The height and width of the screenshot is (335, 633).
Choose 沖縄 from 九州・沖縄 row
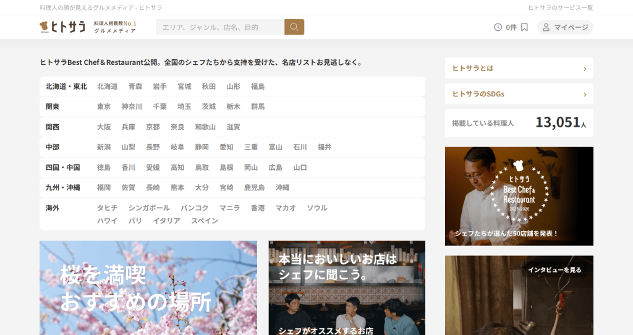[x=283, y=188]
